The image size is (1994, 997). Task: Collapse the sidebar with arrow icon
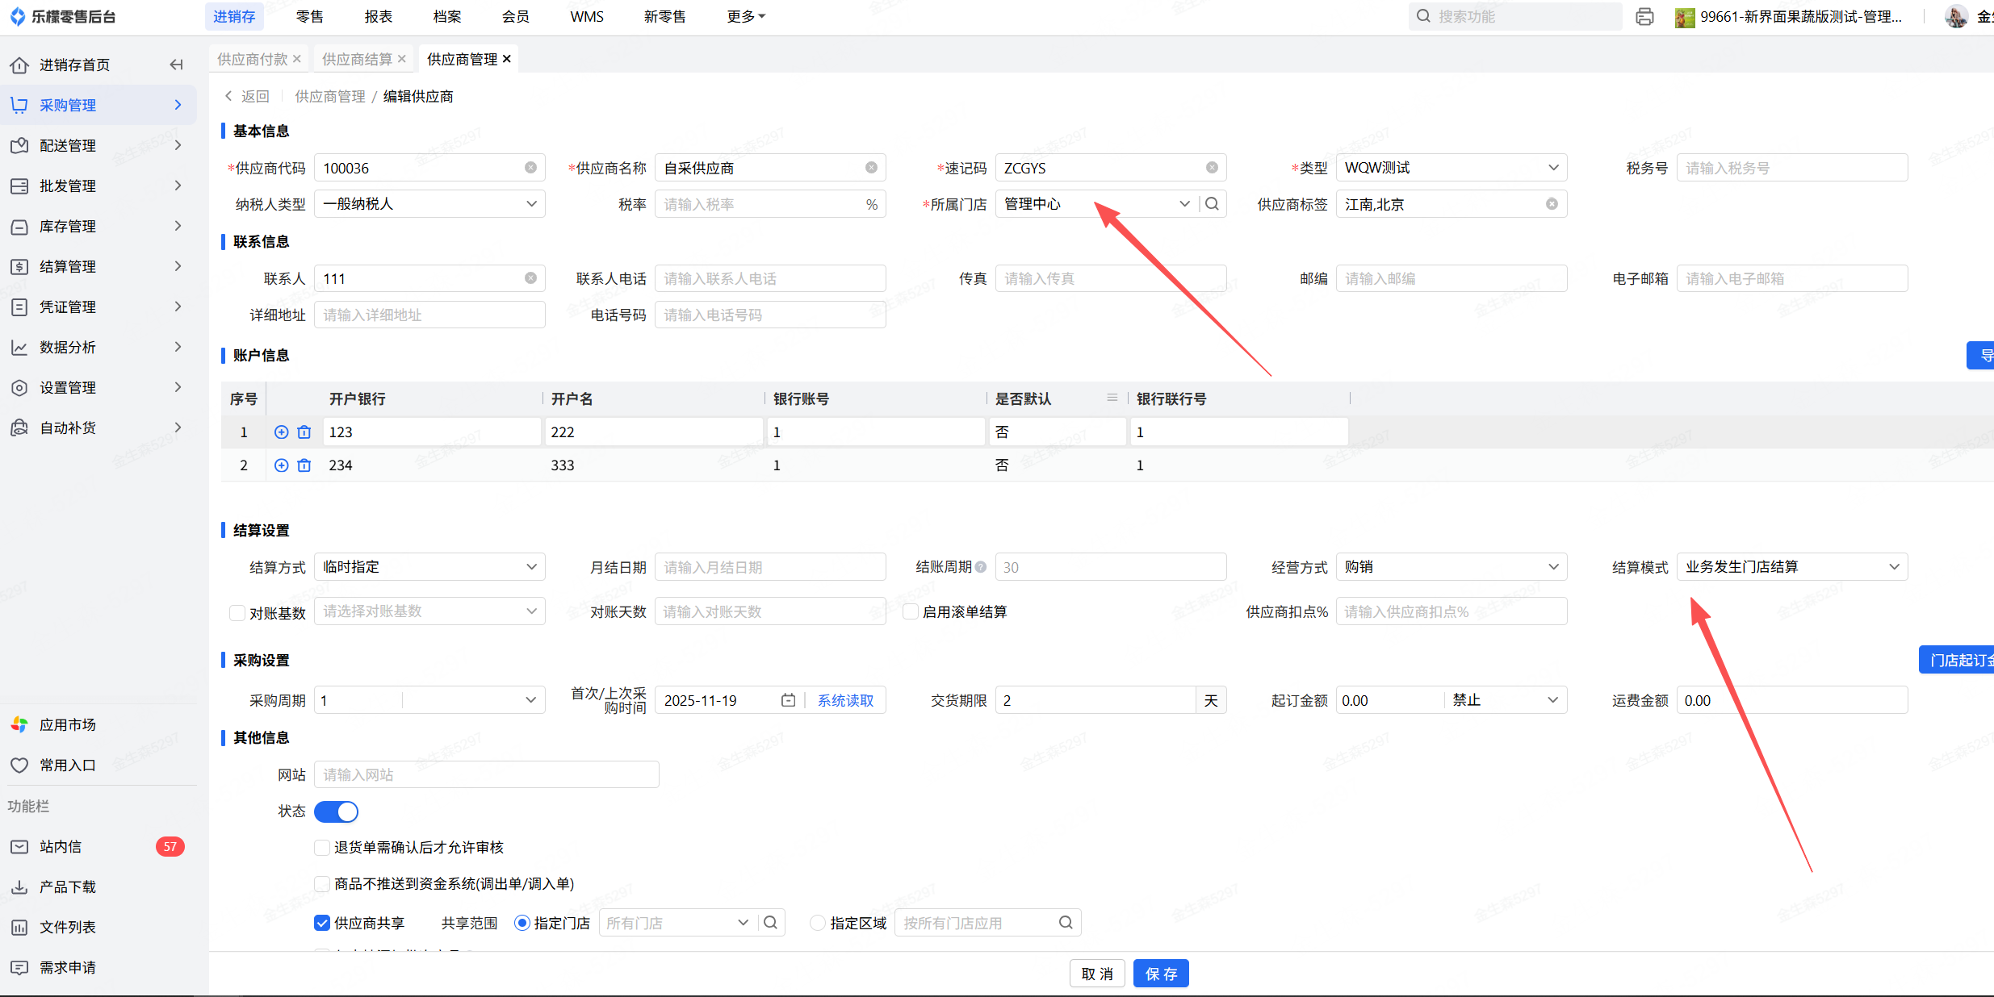[x=176, y=65]
